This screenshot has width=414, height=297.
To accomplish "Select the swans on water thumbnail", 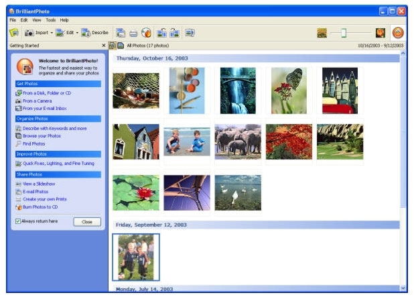I will tap(238, 192).
